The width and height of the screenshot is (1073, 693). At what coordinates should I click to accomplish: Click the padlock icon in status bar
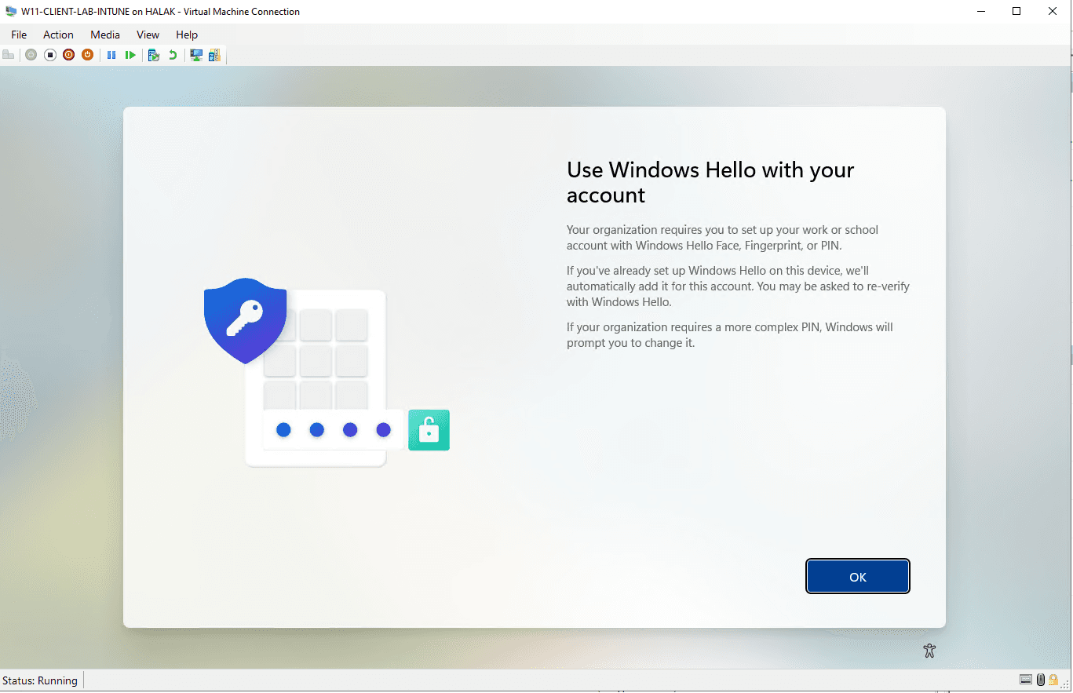tap(1053, 680)
